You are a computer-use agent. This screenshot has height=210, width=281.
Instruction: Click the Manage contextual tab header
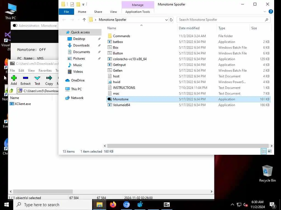(138, 5)
